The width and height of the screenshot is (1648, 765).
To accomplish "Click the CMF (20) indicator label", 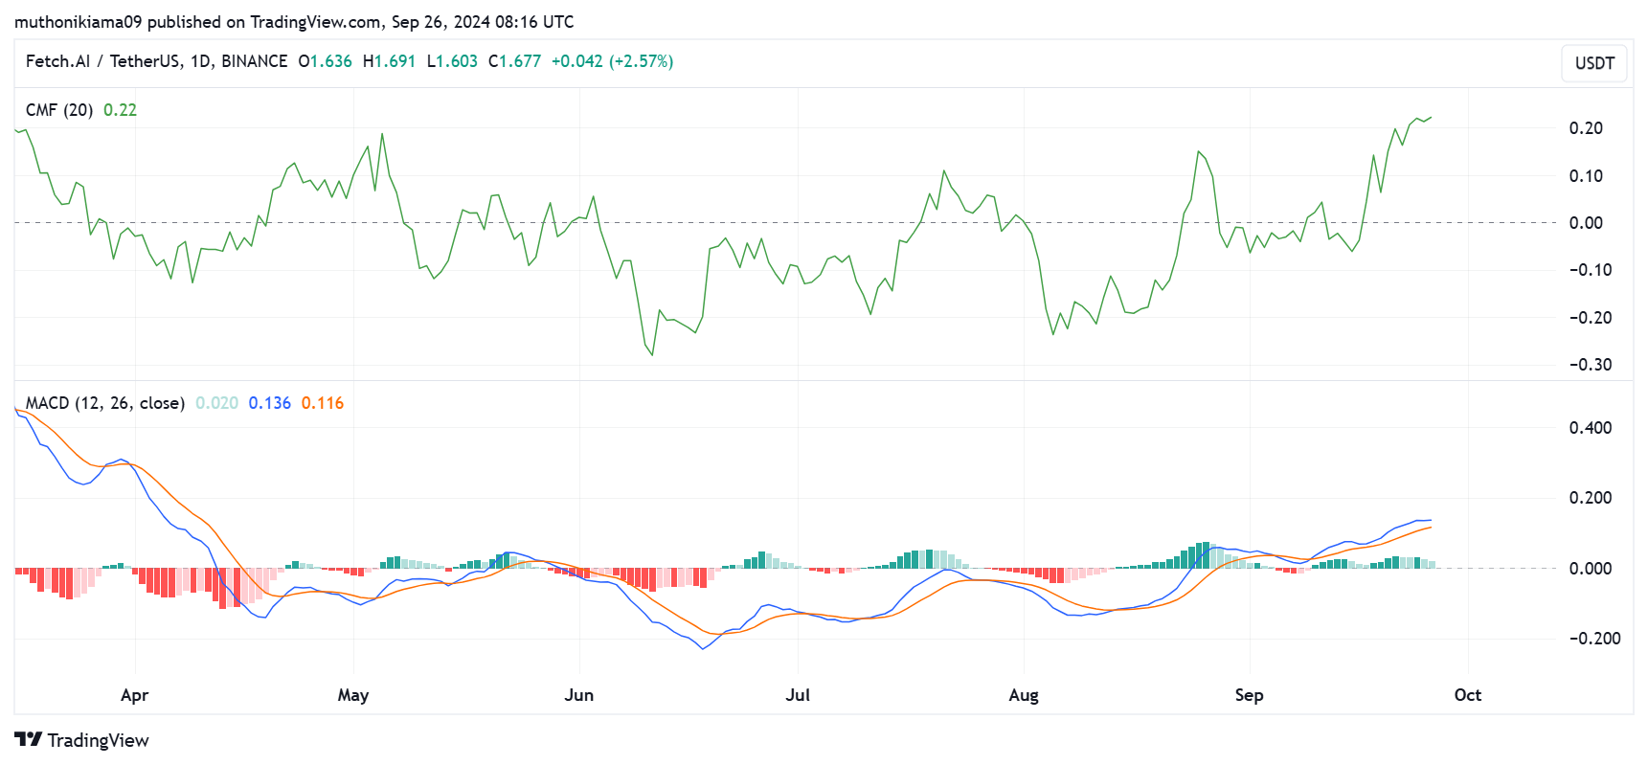I will (x=59, y=110).
